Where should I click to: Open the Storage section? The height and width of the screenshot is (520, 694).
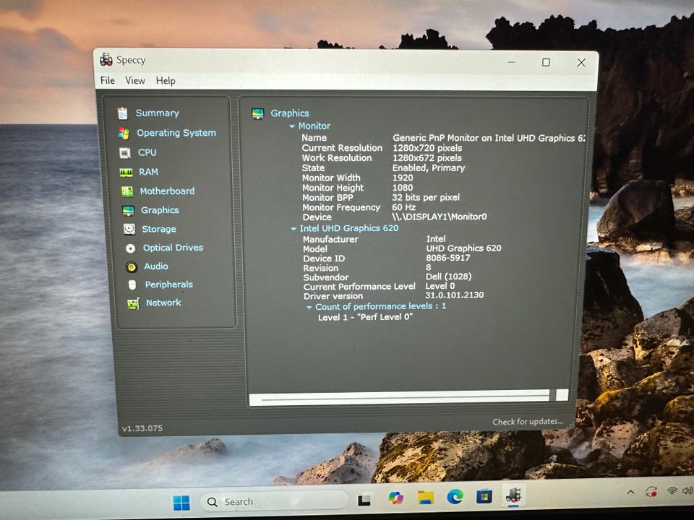click(159, 229)
